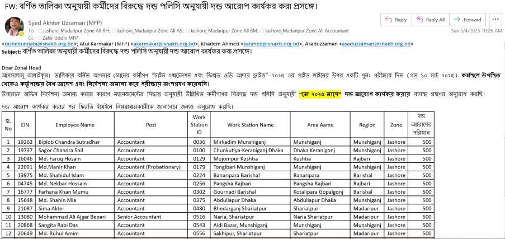
Task: Click the Employee Name column header
Action: click(x=75, y=125)
